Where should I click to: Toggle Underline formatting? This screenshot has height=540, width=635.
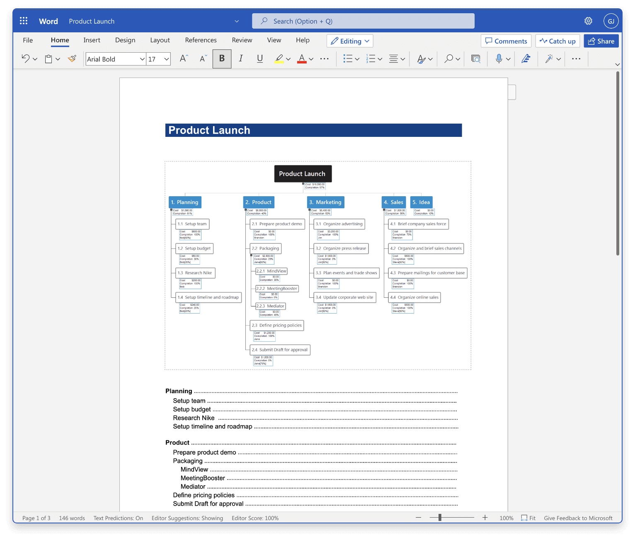[260, 59]
